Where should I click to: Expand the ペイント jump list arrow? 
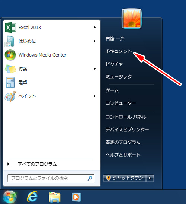[95, 96]
